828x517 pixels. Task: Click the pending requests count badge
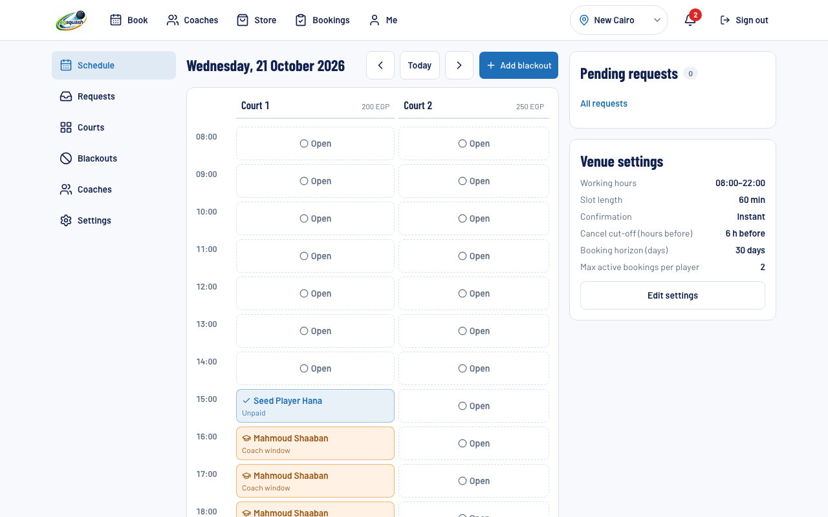pos(690,74)
